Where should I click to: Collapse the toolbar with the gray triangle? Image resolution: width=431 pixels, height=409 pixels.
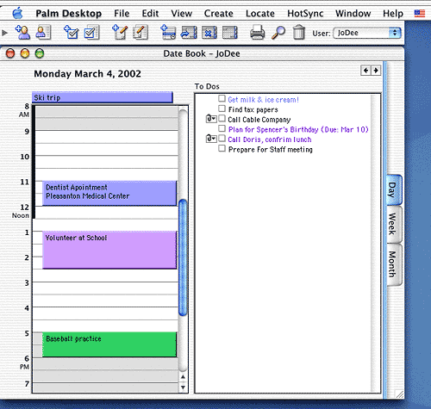pyautogui.click(x=4, y=33)
